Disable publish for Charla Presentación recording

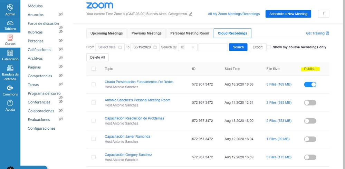click(310, 84)
